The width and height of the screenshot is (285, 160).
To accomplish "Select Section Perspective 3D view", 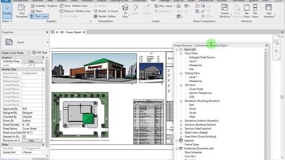I will (x=200, y=93).
